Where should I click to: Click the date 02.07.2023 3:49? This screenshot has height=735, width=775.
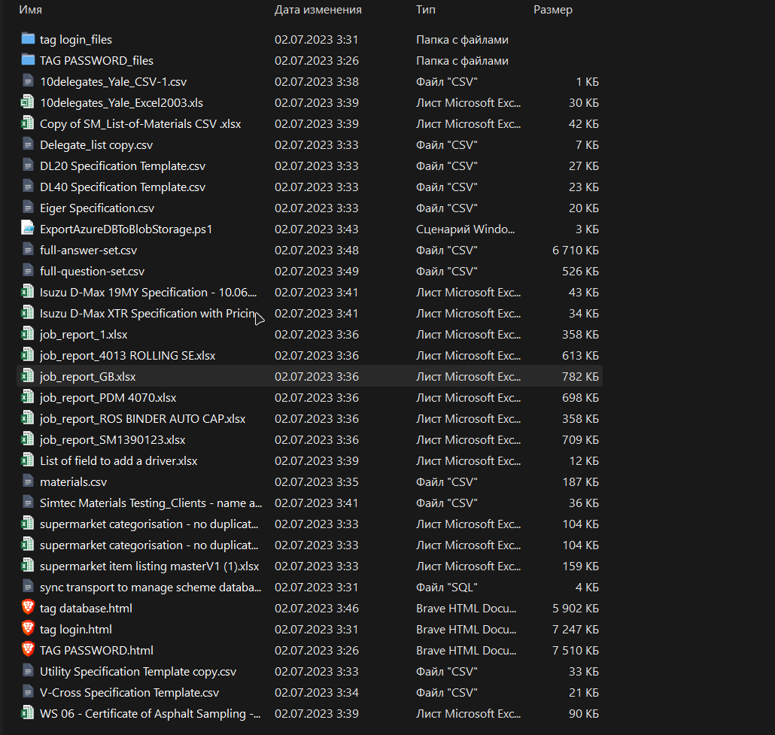[x=316, y=272]
